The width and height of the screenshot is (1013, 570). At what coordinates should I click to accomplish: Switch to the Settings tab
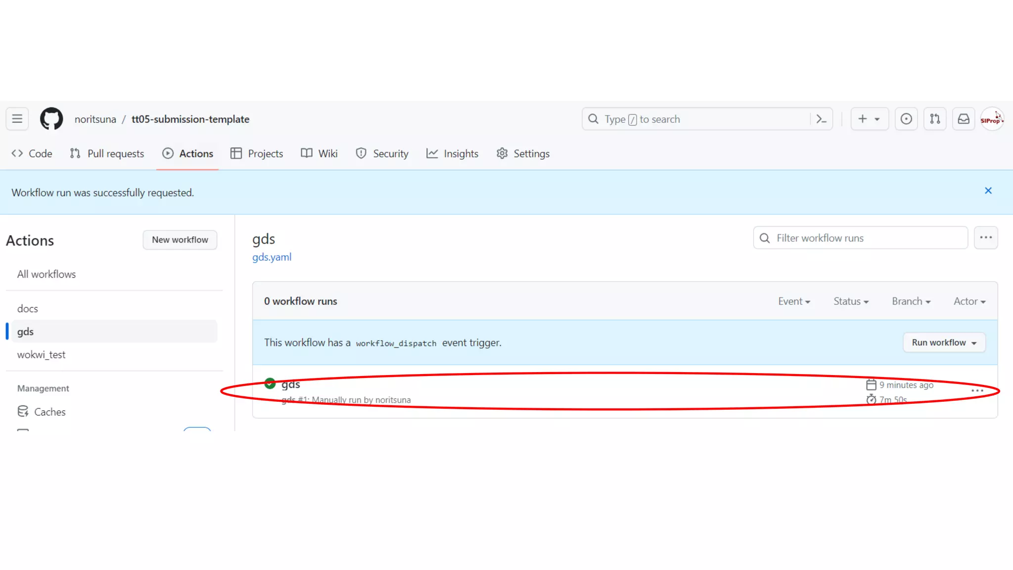523,154
